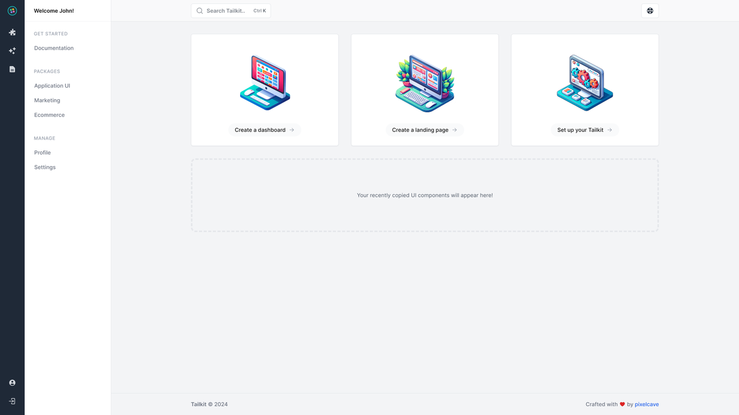Open Settings under Manage
Screen dimensions: 739x415
tap(44, 167)
